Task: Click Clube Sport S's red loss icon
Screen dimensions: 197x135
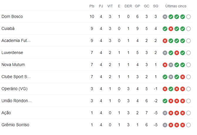Action: [183, 77]
